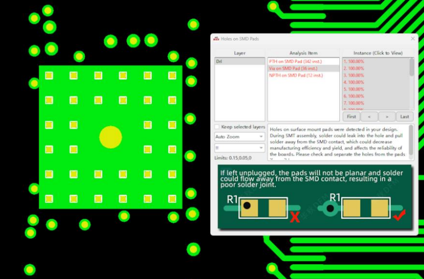Viewport: 424px width, 279px height.
Task: Select NPTH on SMD Pad analysis item
Action: 296,75
